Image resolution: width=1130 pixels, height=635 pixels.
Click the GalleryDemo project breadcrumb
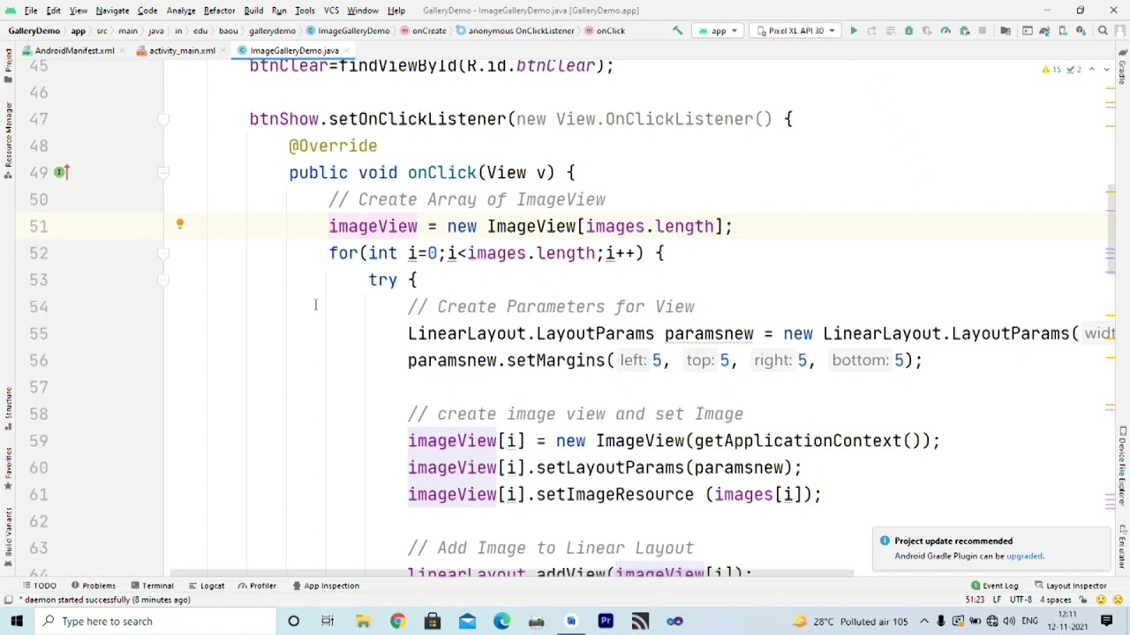[x=34, y=31]
